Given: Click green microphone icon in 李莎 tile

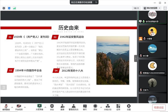Looking at the screenshot, I should (144, 21).
